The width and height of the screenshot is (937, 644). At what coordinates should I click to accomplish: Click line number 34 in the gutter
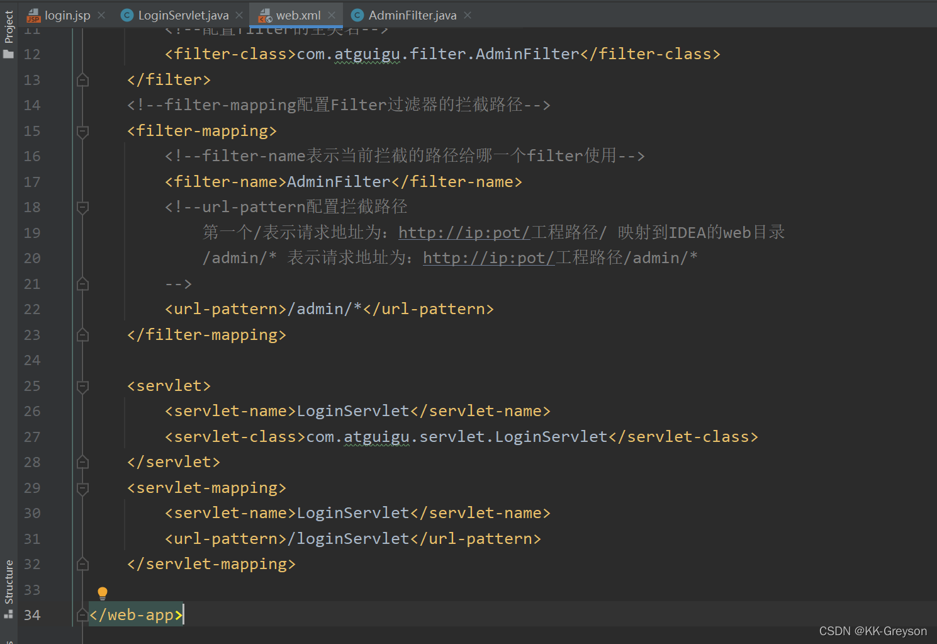(32, 615)
